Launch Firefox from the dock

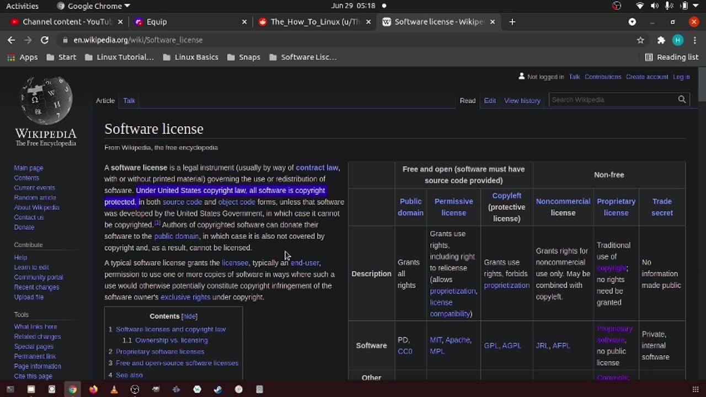[93, 389]
